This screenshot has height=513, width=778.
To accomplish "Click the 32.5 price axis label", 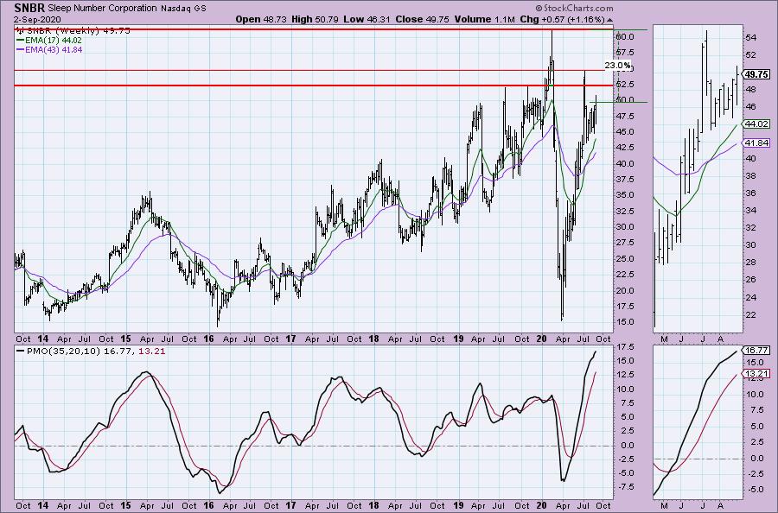I will (x=624, y=211).
